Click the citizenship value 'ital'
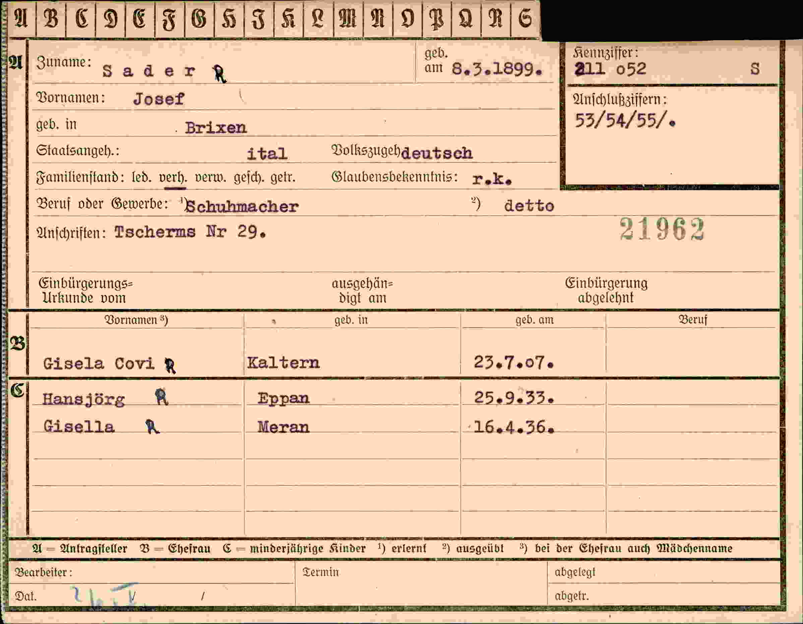This screenshot has height=624, width=803. coord(267,154)
